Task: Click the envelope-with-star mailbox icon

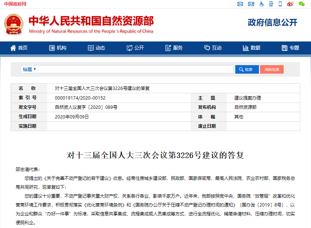Action: (x=251, y=4)
